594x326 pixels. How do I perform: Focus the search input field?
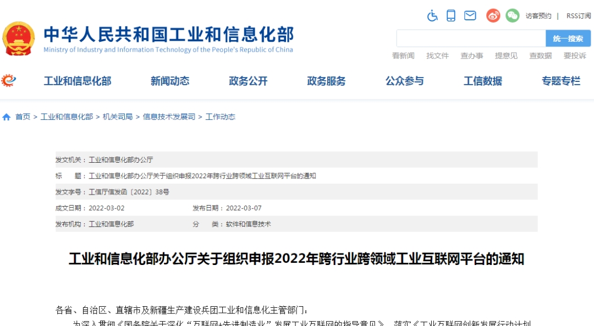471,38
